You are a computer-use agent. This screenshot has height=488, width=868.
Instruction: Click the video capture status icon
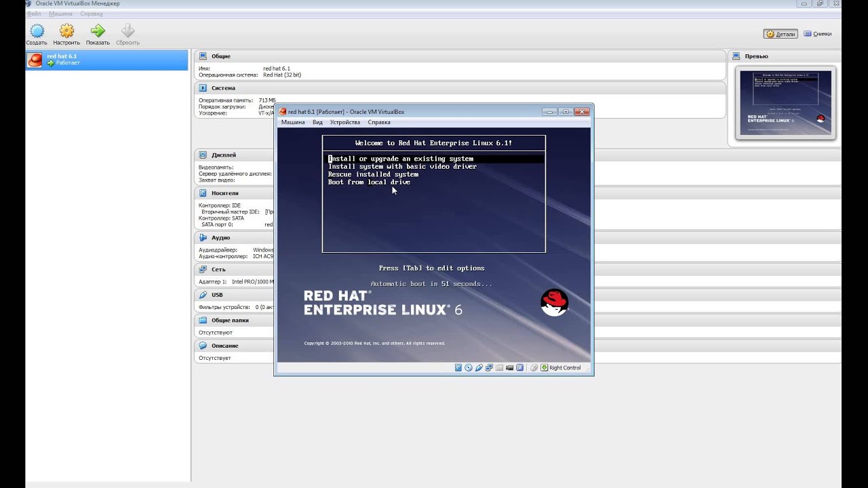pyautogui.click(x=509, y=367)
